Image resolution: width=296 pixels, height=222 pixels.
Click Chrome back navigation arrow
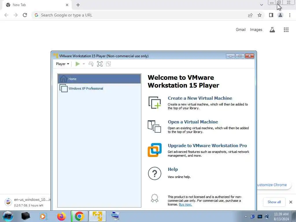click(x=6, y=15)
